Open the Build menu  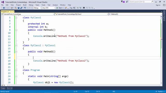(x=25, y=5)
